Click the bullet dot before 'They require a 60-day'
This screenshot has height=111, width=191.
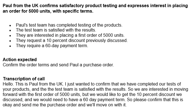click(x=10, y=46)
